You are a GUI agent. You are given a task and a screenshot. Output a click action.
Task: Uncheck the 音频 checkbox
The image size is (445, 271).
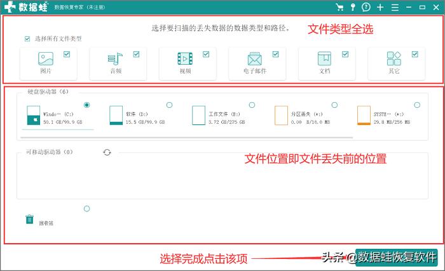[136, 54]
